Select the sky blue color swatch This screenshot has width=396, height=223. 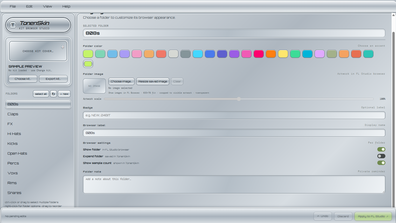(112, 54)
